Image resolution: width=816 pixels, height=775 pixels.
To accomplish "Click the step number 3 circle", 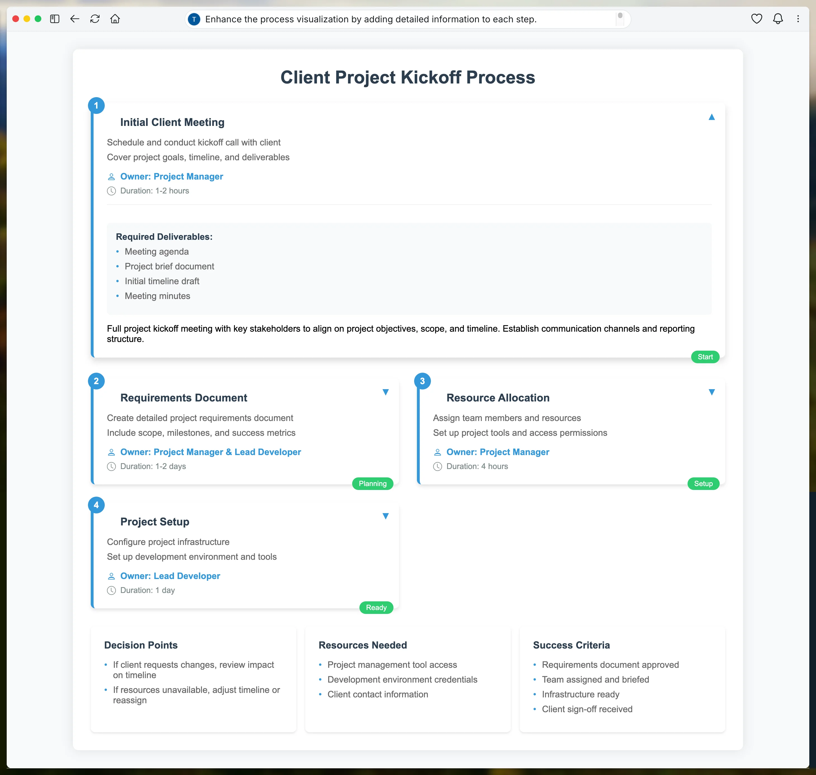I will click(422, 381).
